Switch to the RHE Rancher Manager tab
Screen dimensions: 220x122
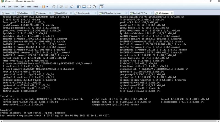coord(111,13)
